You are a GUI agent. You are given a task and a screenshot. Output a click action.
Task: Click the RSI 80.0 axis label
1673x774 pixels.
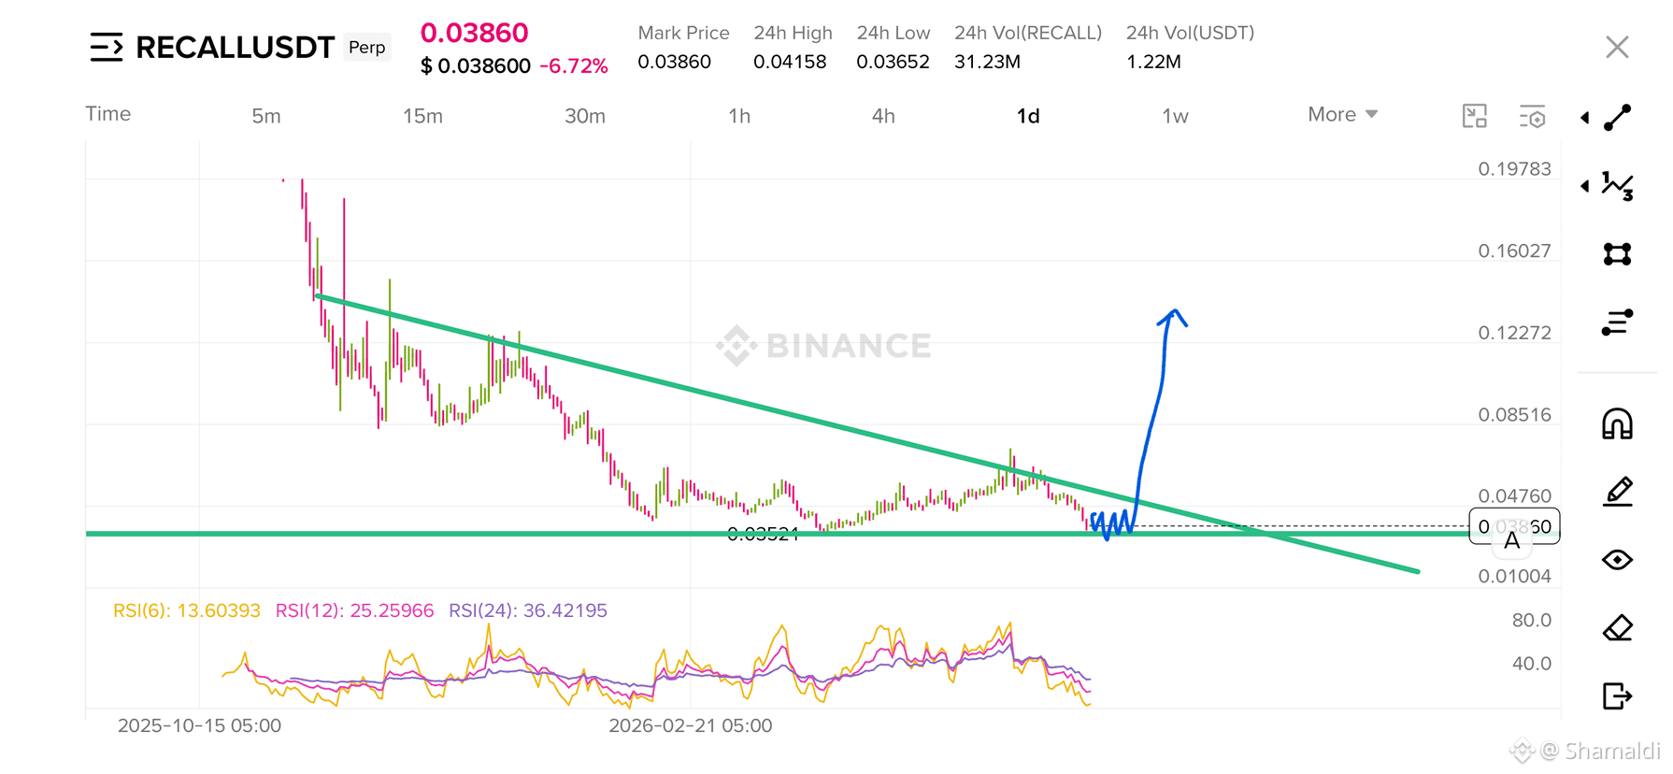[1532, 620]
